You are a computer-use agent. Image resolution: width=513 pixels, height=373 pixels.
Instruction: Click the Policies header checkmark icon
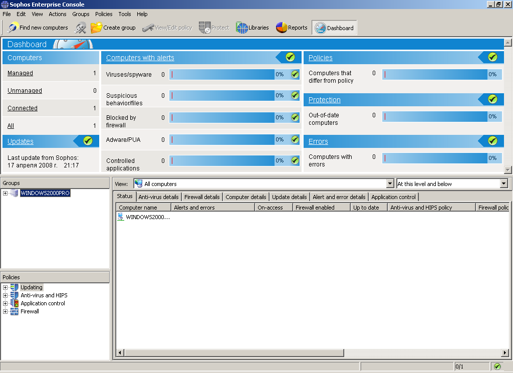coord(493,57)
